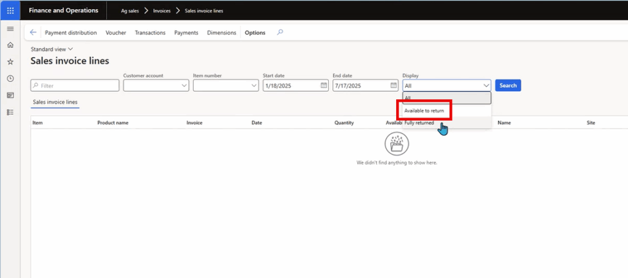Viewport: 628px width, 278px height.
Task: Select the Sales invoice lines tab
Action: (x=55, y=102)
